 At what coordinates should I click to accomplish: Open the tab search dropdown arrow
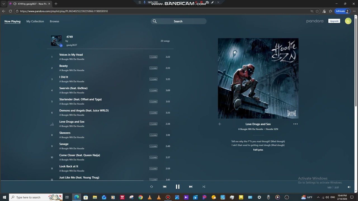pos(4,4)
